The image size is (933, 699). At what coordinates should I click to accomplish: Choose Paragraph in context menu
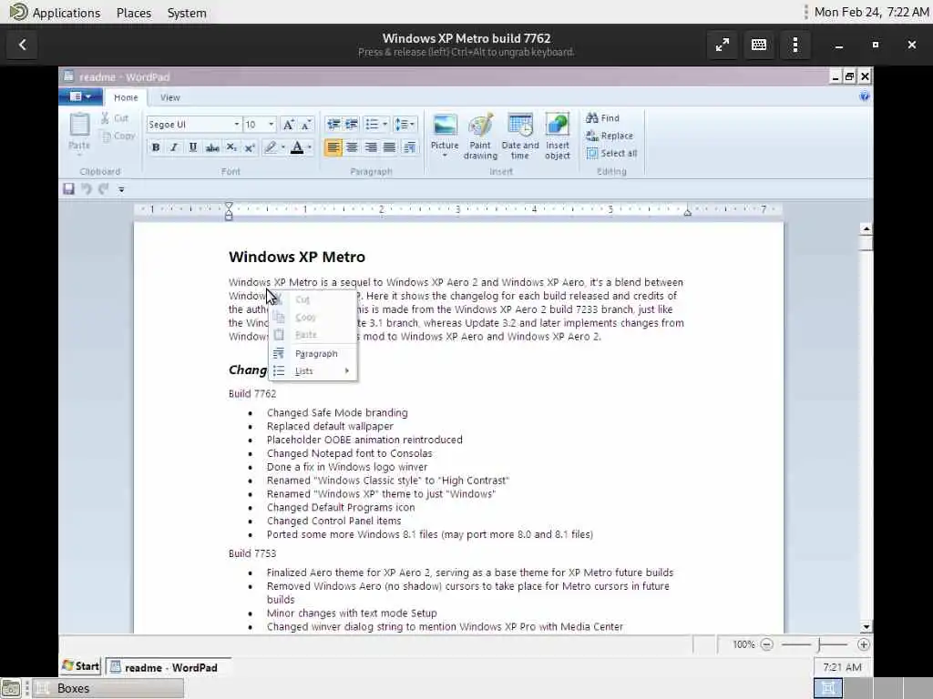tap(313, 354)
